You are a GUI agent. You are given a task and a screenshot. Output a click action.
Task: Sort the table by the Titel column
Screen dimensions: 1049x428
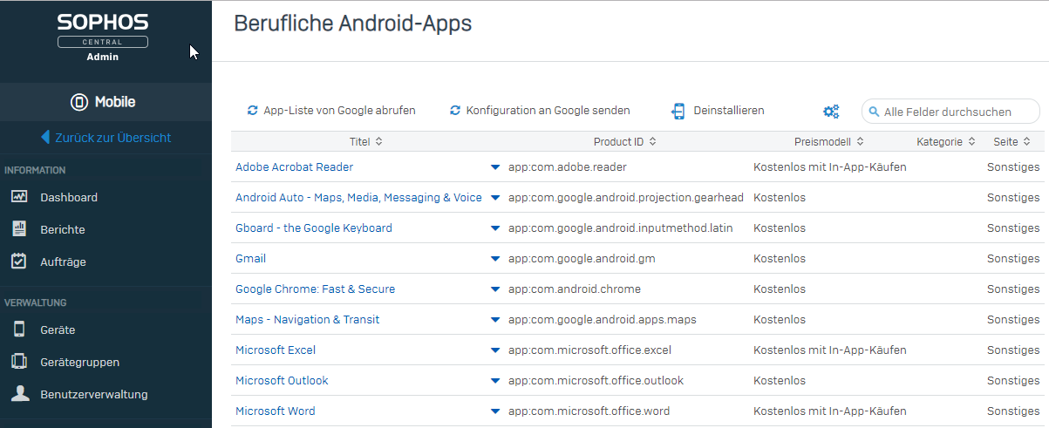(x=365, y=141)
